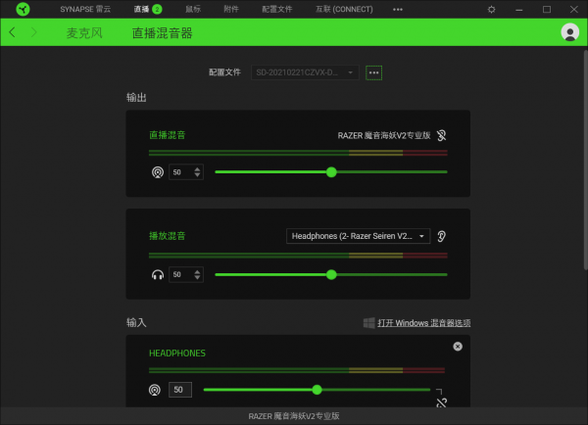Open 打开 Windows 混音器选项 link
This screenshot has width=588, height=425.
pos(423,323)
